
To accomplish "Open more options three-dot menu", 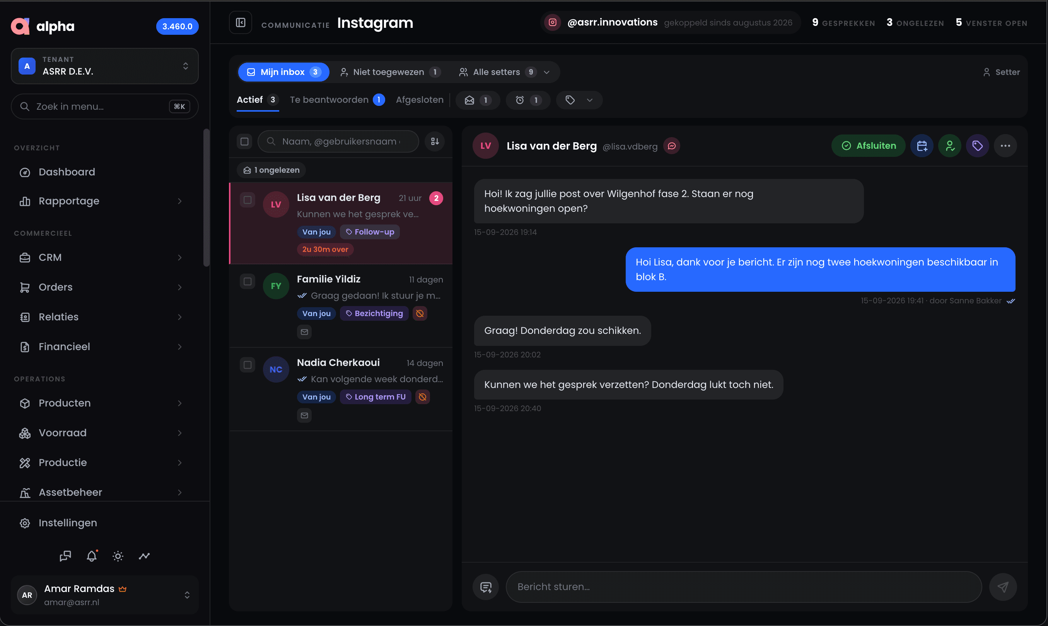I will (x=1005, y=146).
